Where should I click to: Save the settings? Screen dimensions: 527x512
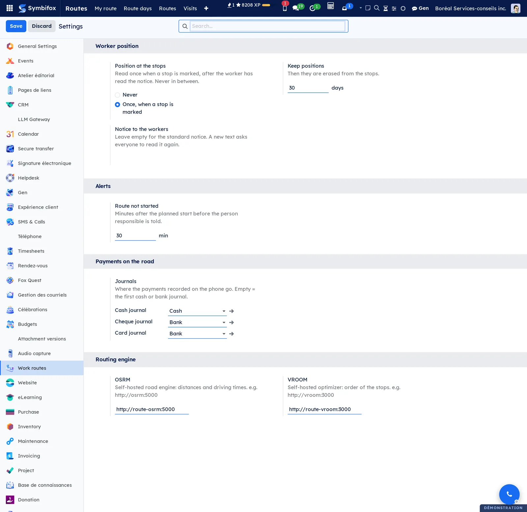pyautogui.click(x=16, y=26)
